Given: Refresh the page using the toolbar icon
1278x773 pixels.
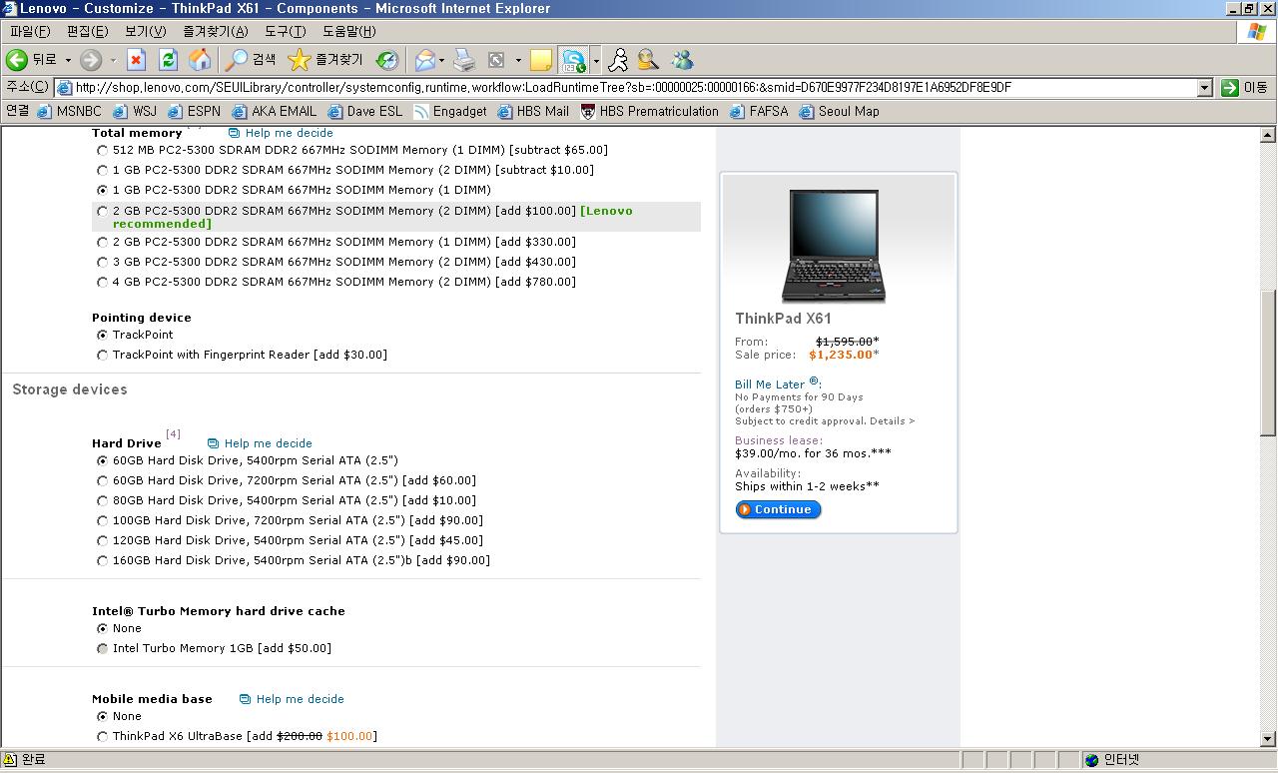Looking at the screenshot, I should [x=168, y=60].
